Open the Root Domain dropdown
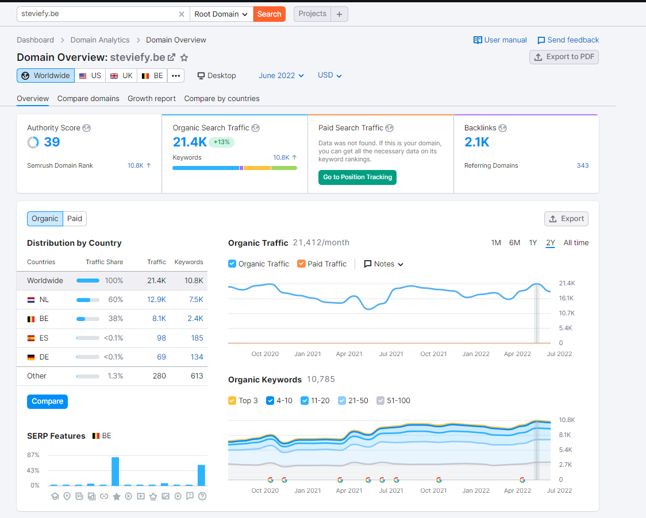Viewport: 646px width, 518px height. pyautogui.click(x=221, y=14)
